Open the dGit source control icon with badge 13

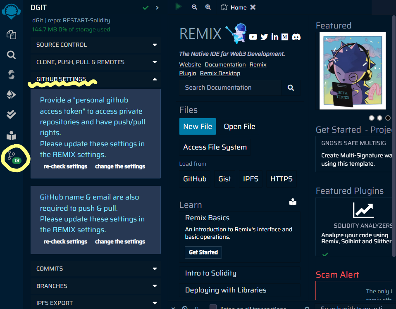pyautogui.click(x=14, y=158)
